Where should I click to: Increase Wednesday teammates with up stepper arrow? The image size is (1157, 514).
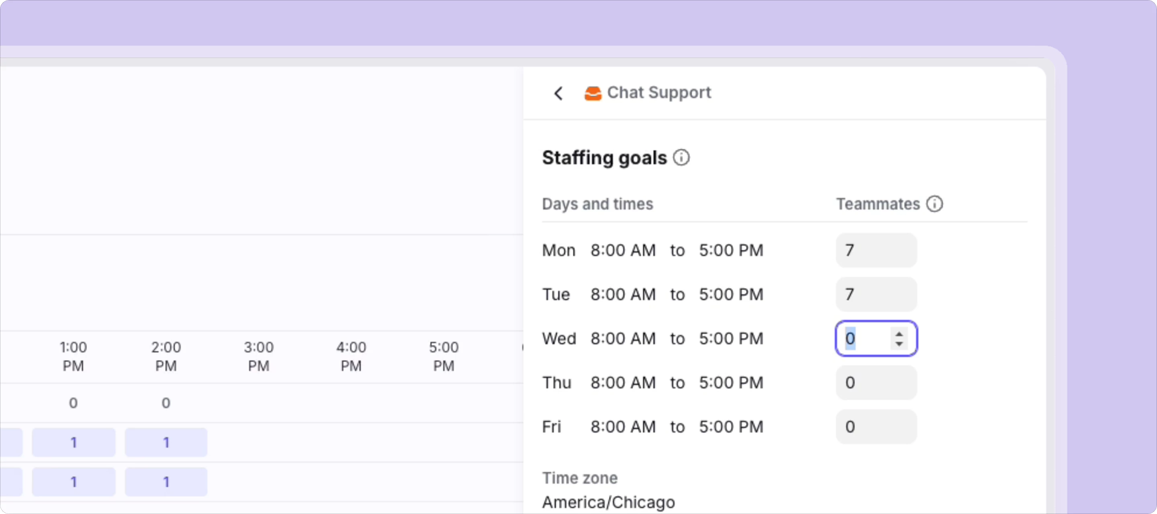899,334
